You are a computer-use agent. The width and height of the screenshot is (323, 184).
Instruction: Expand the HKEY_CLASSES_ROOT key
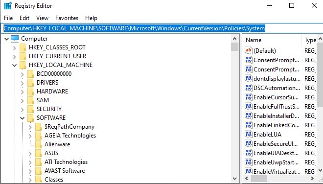click(14, 48)
